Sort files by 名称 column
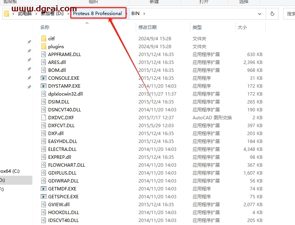 pyautogui.click(x=45, y=27)
